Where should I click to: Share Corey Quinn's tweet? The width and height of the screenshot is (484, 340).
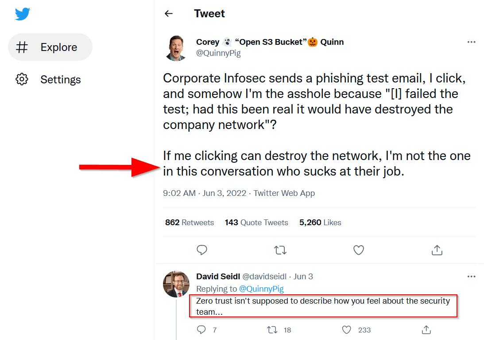pos(437,250)
